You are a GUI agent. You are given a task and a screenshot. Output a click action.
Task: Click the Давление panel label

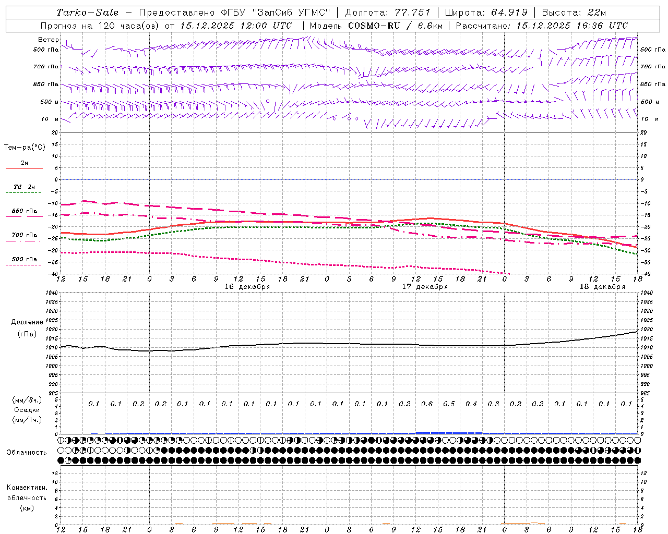tap(27, 322)
